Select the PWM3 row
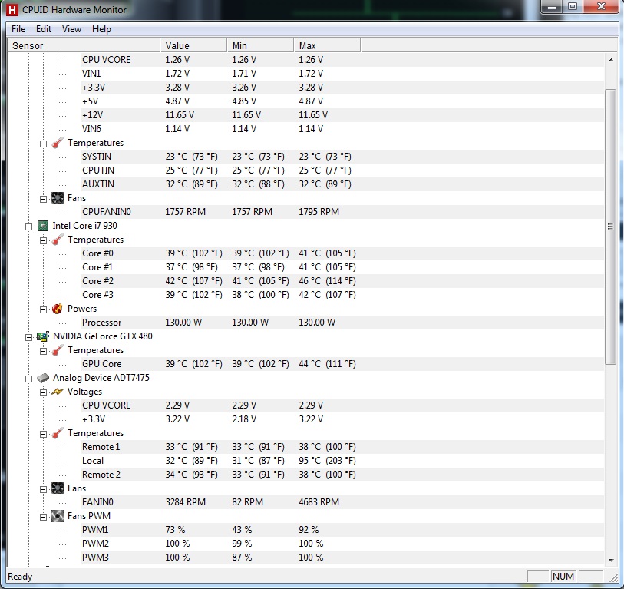Image resolution: width=624 pixels, height=589 pixels. (342, 558)
